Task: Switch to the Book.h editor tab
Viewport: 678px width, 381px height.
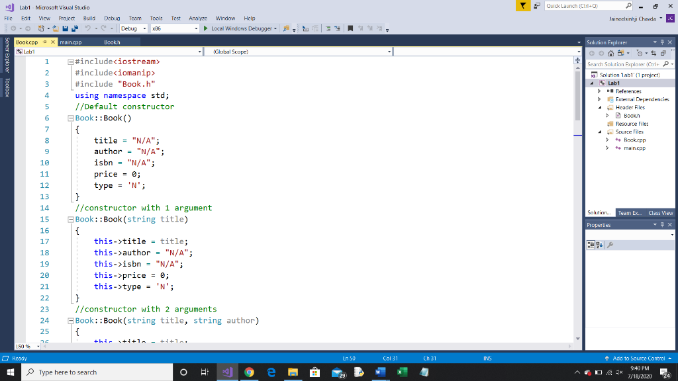Action: pos(112,42)
